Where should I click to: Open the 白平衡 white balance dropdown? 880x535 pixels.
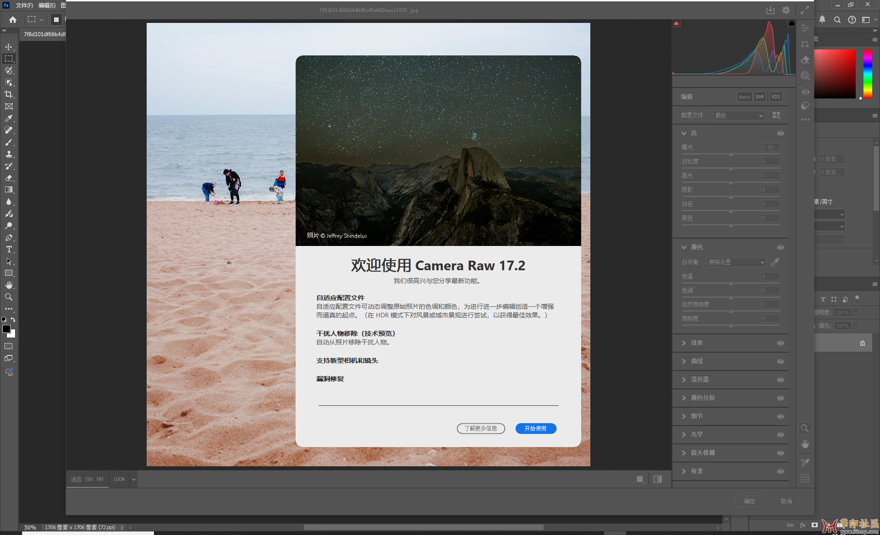736,262
